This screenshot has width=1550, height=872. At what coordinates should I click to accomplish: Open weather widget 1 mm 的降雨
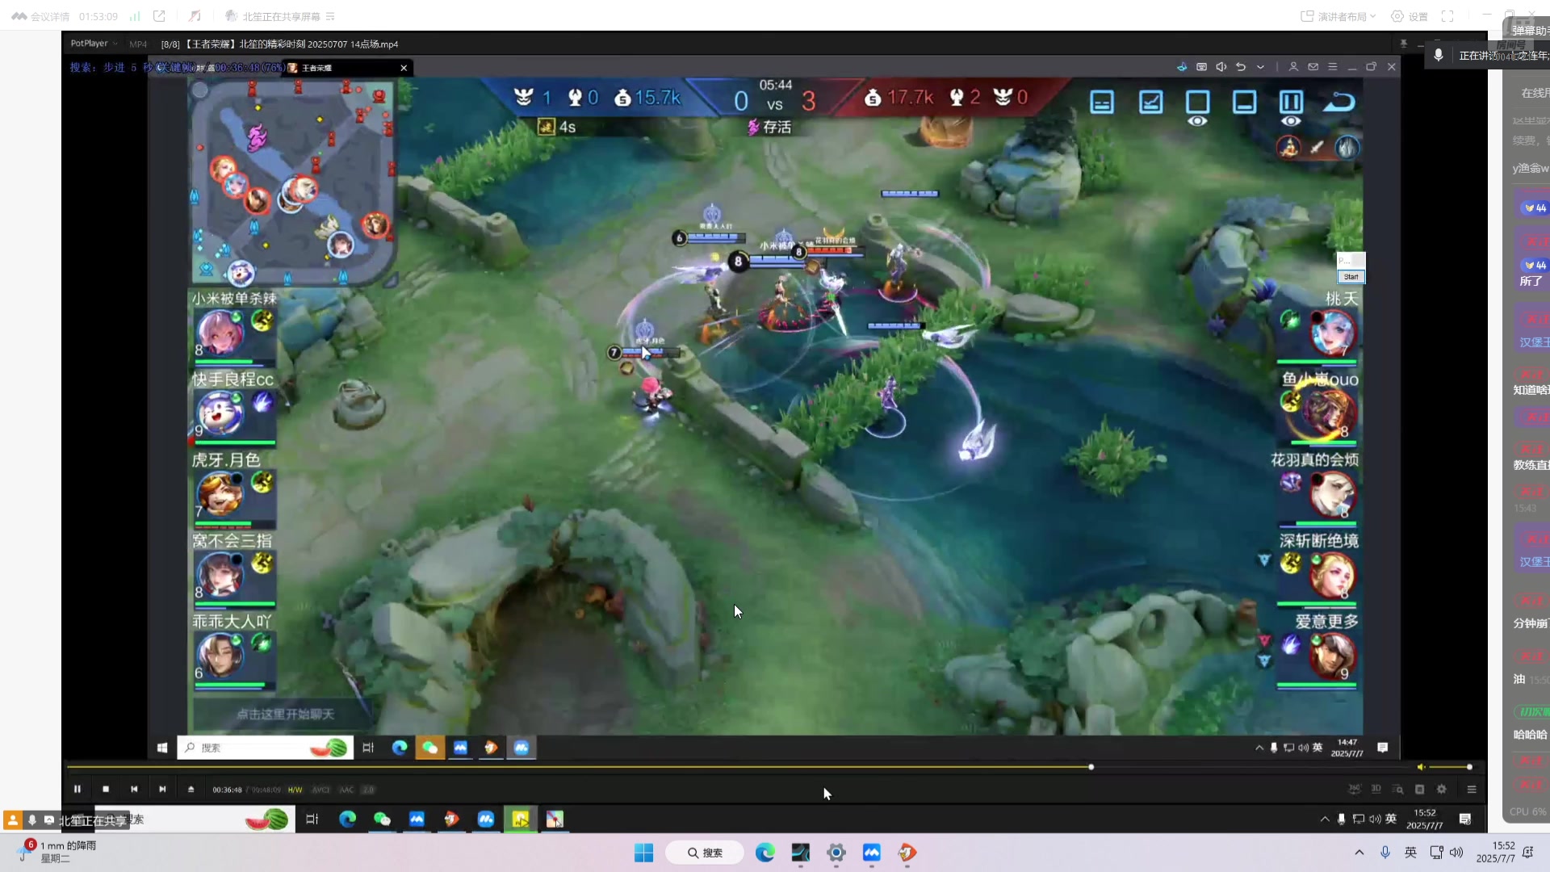[x=57, y=852]
